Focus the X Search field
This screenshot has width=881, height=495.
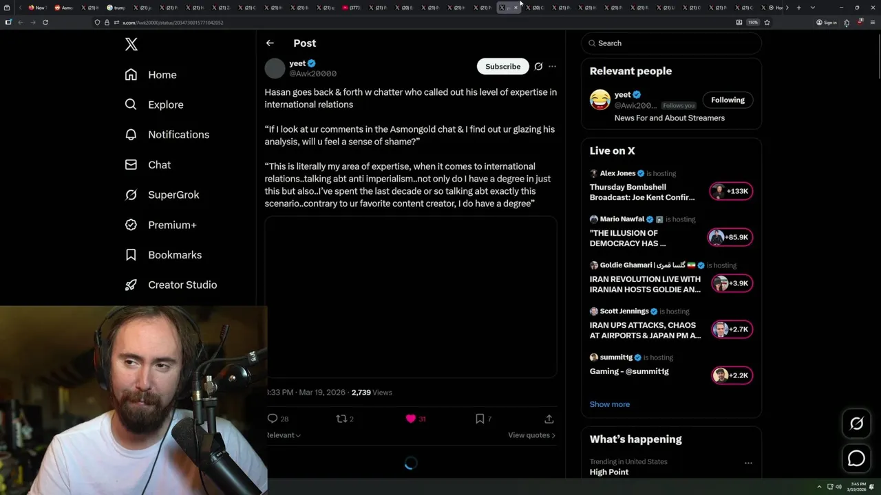671,43
